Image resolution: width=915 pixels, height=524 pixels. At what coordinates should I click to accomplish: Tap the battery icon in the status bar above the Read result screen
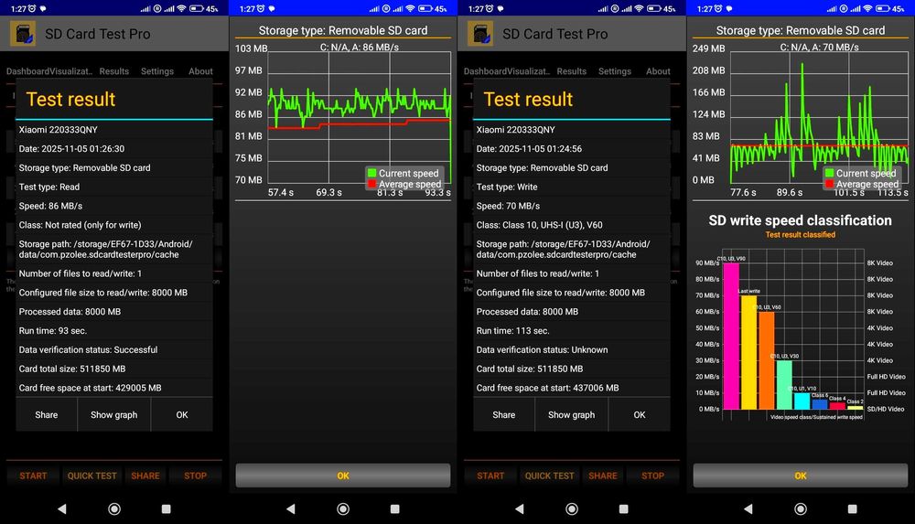(197, 8)
